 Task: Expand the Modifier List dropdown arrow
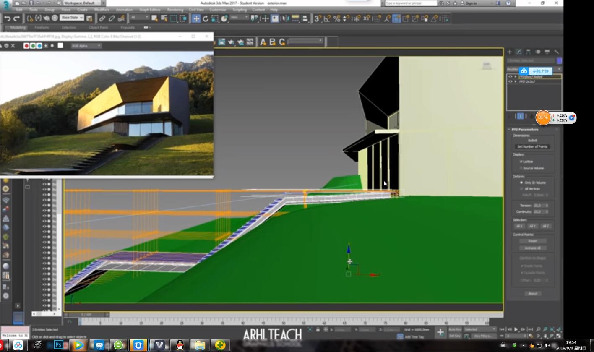[x=559, y=70]
